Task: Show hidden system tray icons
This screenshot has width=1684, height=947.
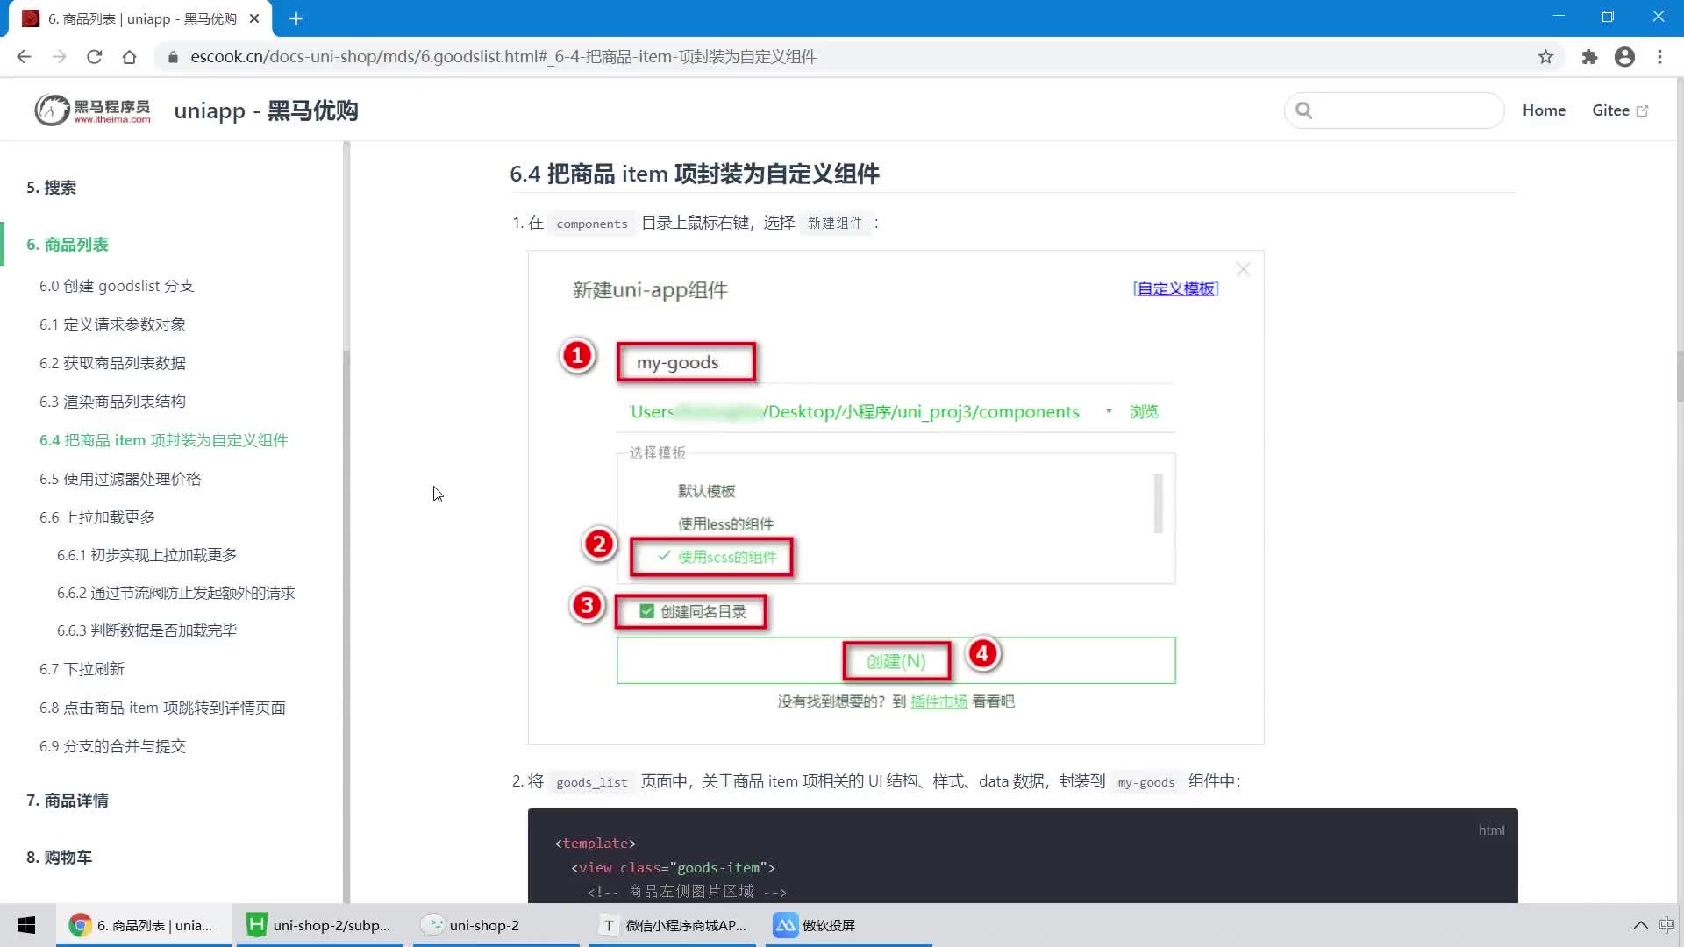Action: 1640,925
